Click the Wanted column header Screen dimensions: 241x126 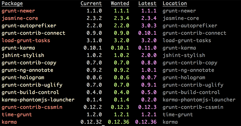pyautogui.click(x=120, y=3)
